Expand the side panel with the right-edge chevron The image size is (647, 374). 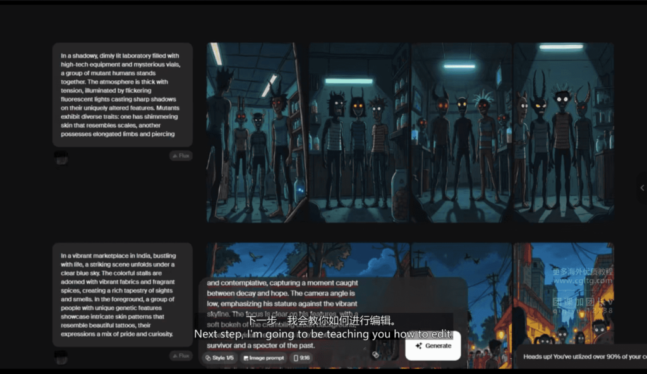click(642, 188)
